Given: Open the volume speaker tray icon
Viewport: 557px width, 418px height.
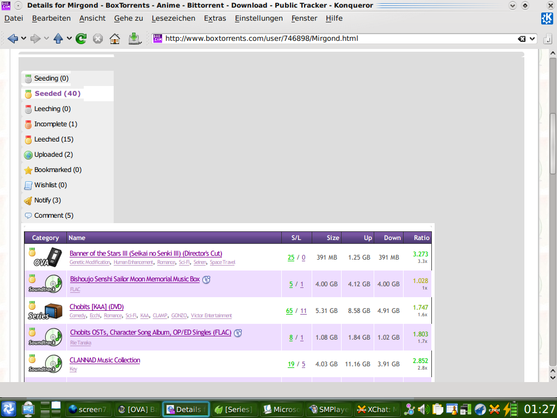Looking at the screenshot, I should (x=423, y=409).
